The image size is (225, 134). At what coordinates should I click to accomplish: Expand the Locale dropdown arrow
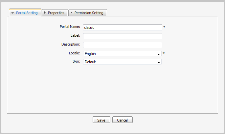[159, 54]
